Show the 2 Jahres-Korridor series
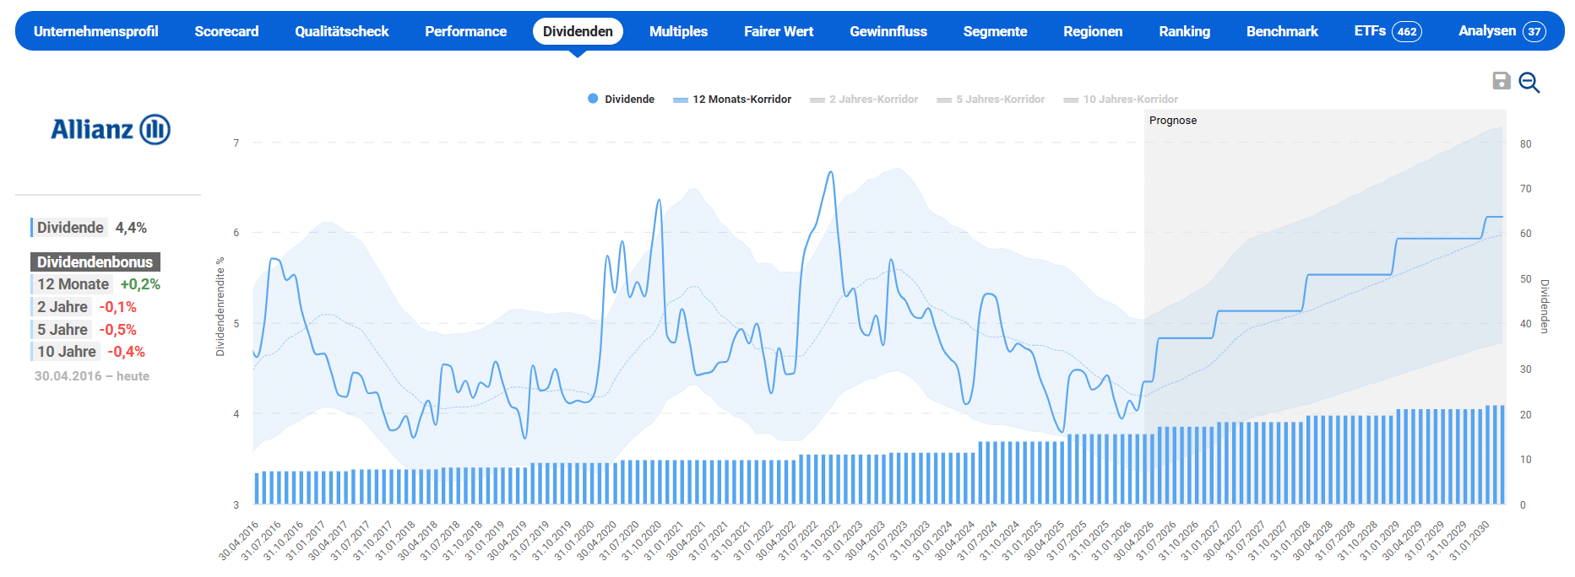The height and width of the screenshot is (577, 1575). [x=864, y=100]
